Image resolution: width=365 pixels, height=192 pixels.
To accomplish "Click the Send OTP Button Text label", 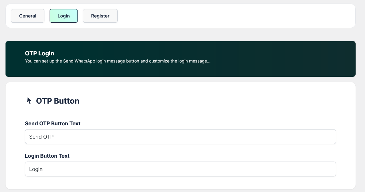I will click(53, 123).
